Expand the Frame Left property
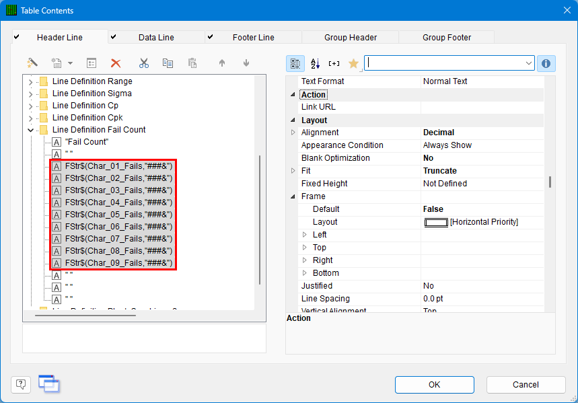578x403 pixels. (x=305, y=235)
